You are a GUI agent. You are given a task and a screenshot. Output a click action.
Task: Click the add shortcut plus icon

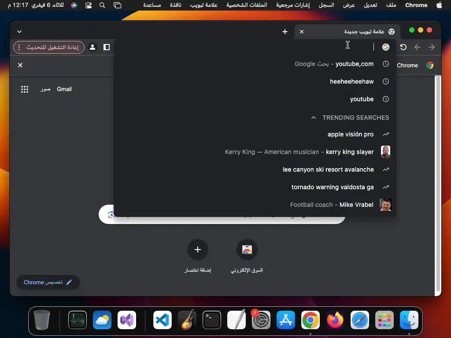click(198, 250)
